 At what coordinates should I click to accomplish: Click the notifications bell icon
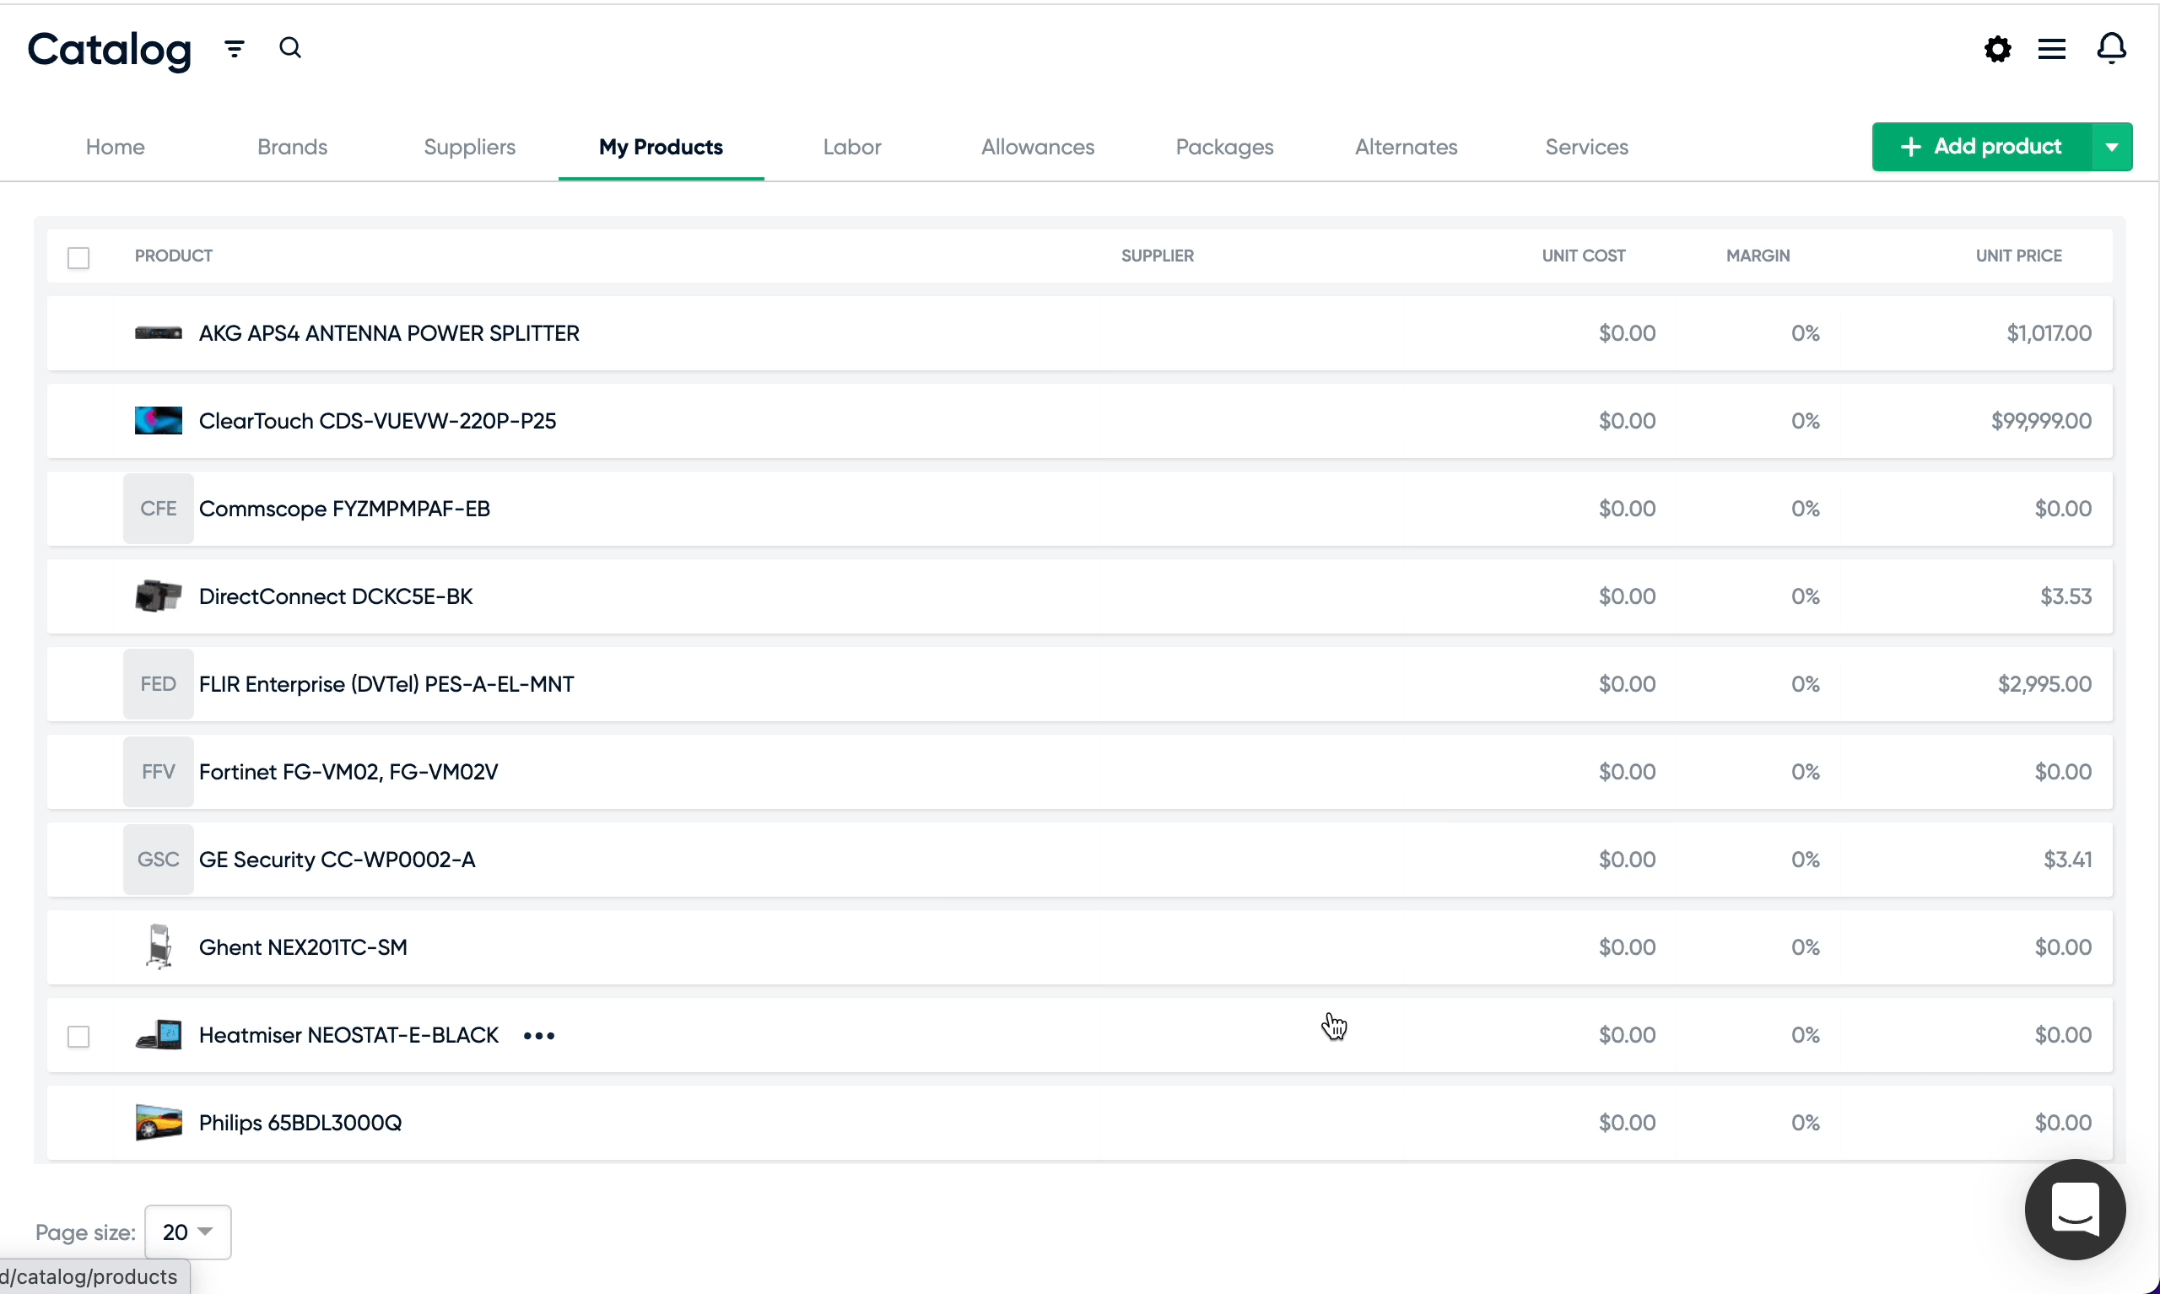click(x=2112, y=48)
